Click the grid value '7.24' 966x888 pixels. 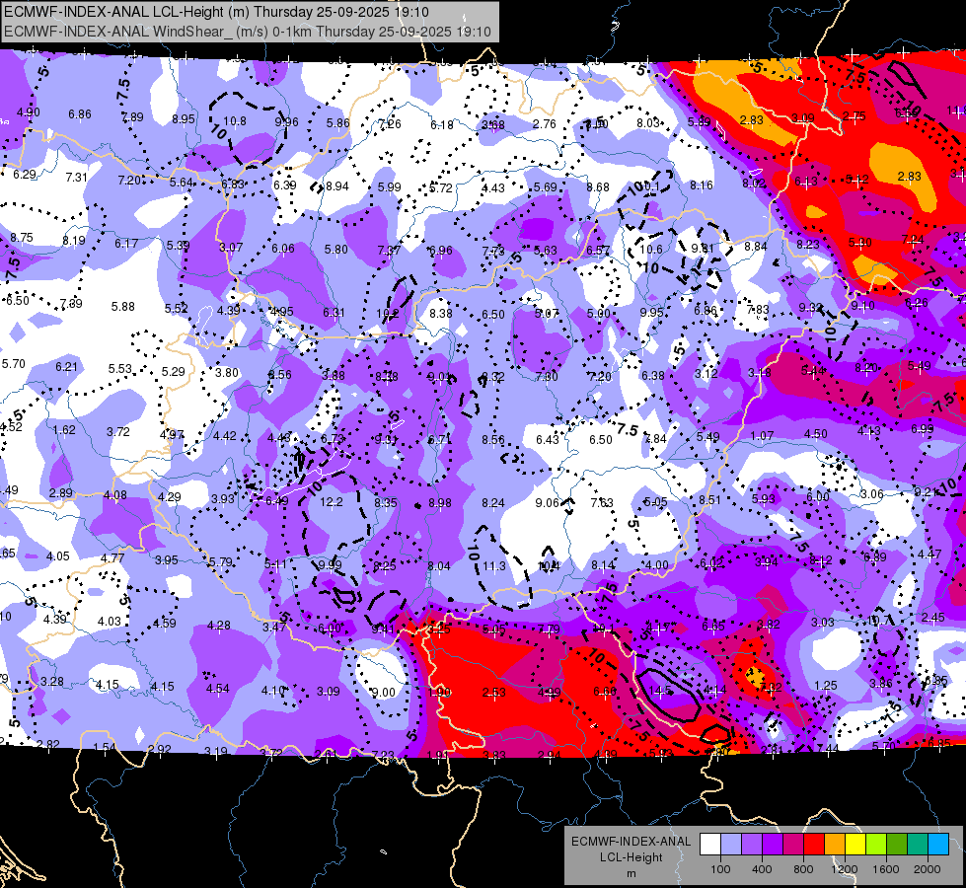click(913, 239)
